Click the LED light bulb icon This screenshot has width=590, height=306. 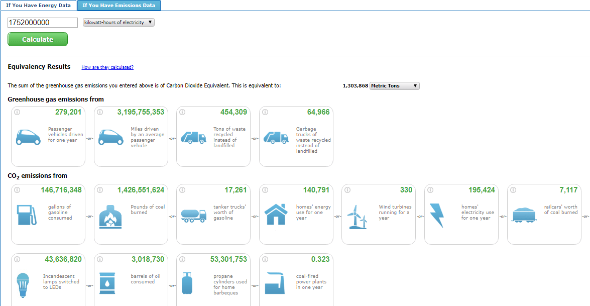(x=24, y=284)
